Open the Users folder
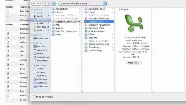 coord(58,34)
